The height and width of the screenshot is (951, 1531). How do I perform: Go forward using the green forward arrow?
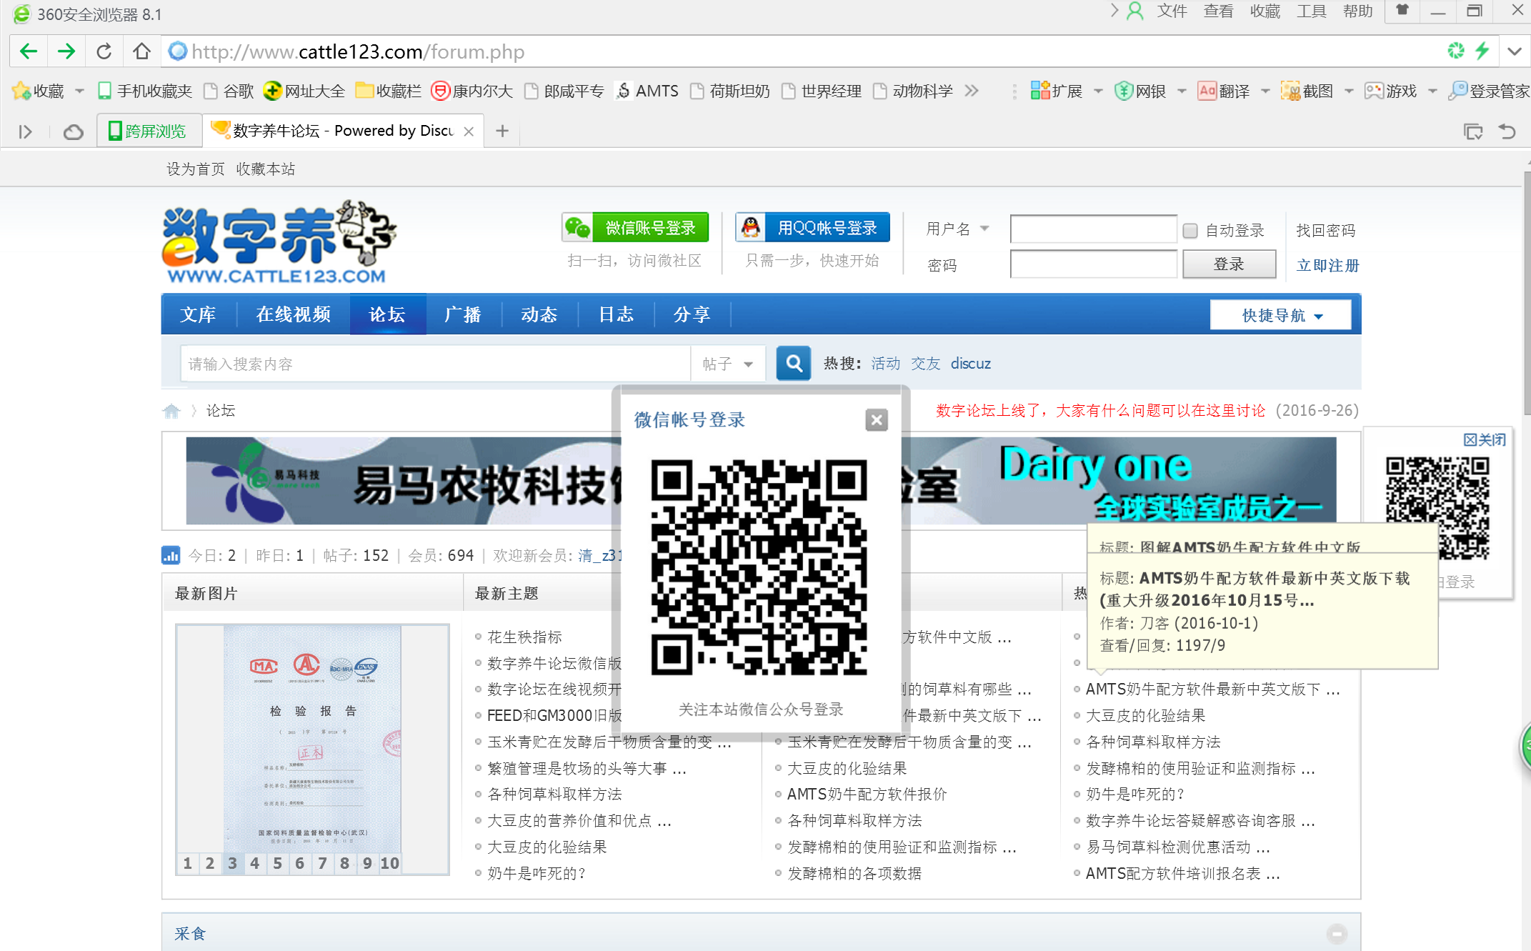66,51
